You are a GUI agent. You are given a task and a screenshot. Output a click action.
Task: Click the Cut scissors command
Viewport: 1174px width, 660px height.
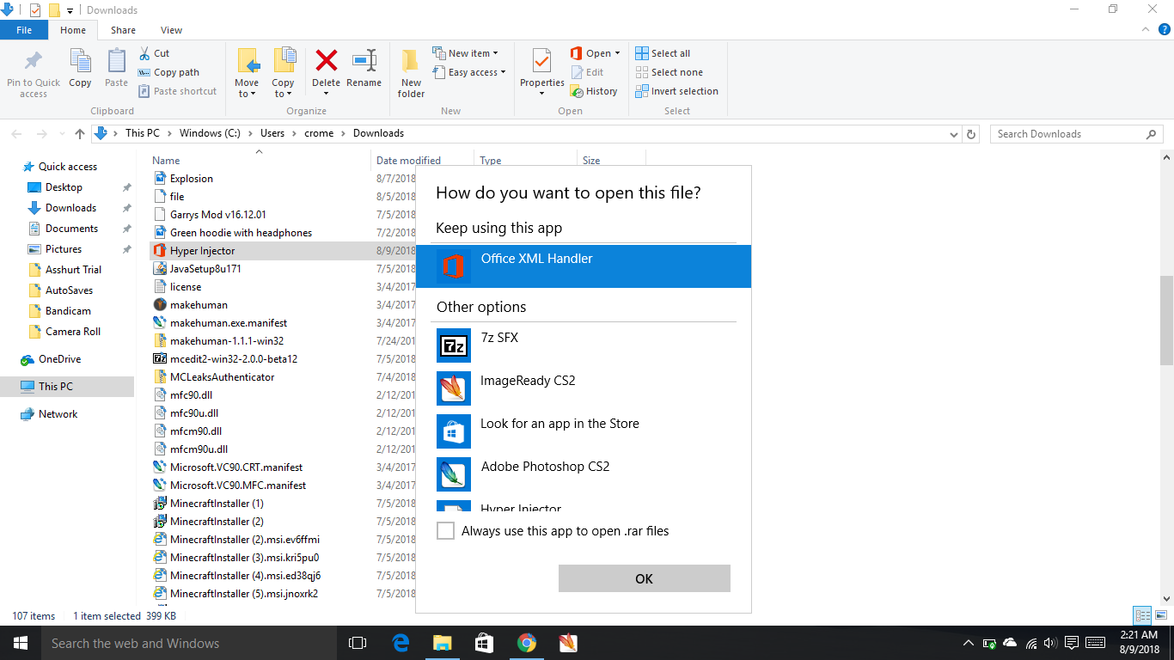154,53
